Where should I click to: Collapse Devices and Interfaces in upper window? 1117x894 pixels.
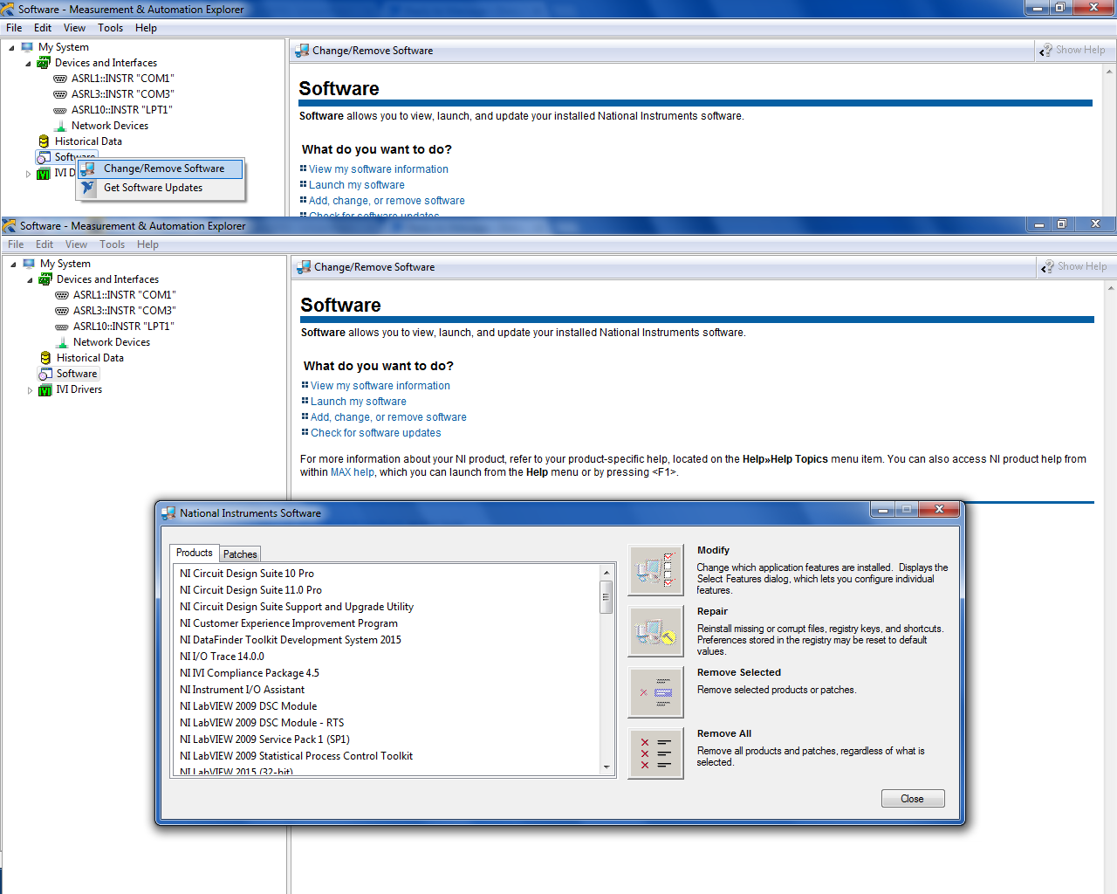pos(28,64)
